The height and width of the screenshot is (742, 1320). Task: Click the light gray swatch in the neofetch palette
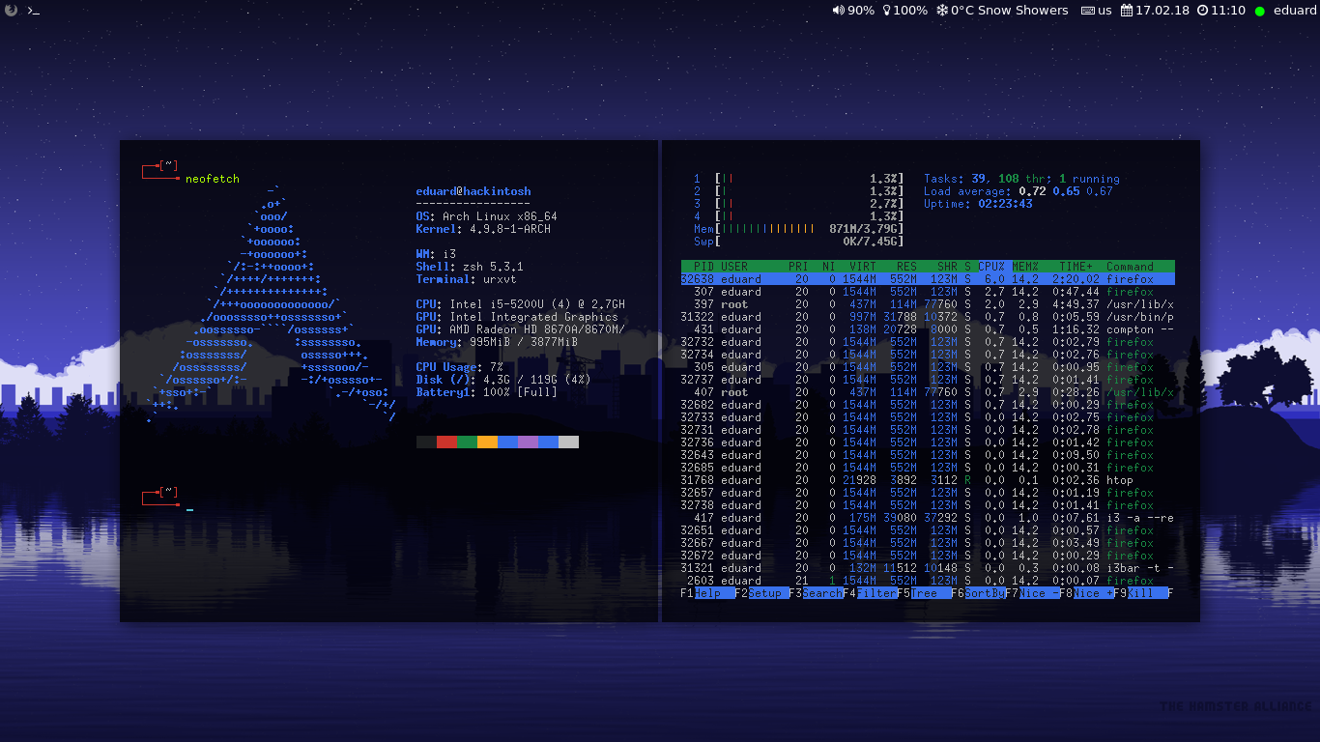coord(568,442)
